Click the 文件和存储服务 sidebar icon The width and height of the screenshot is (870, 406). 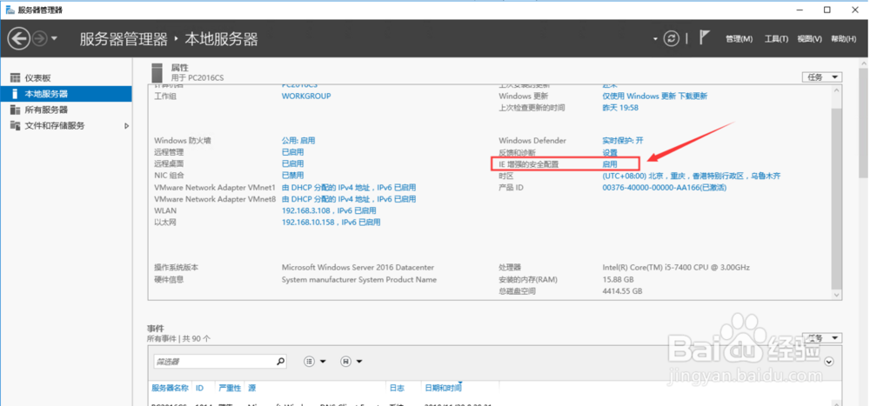[x=15, y=126]
